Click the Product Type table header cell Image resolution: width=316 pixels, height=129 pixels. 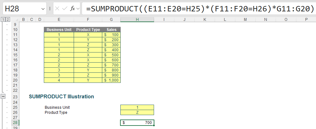click(88, 30)
